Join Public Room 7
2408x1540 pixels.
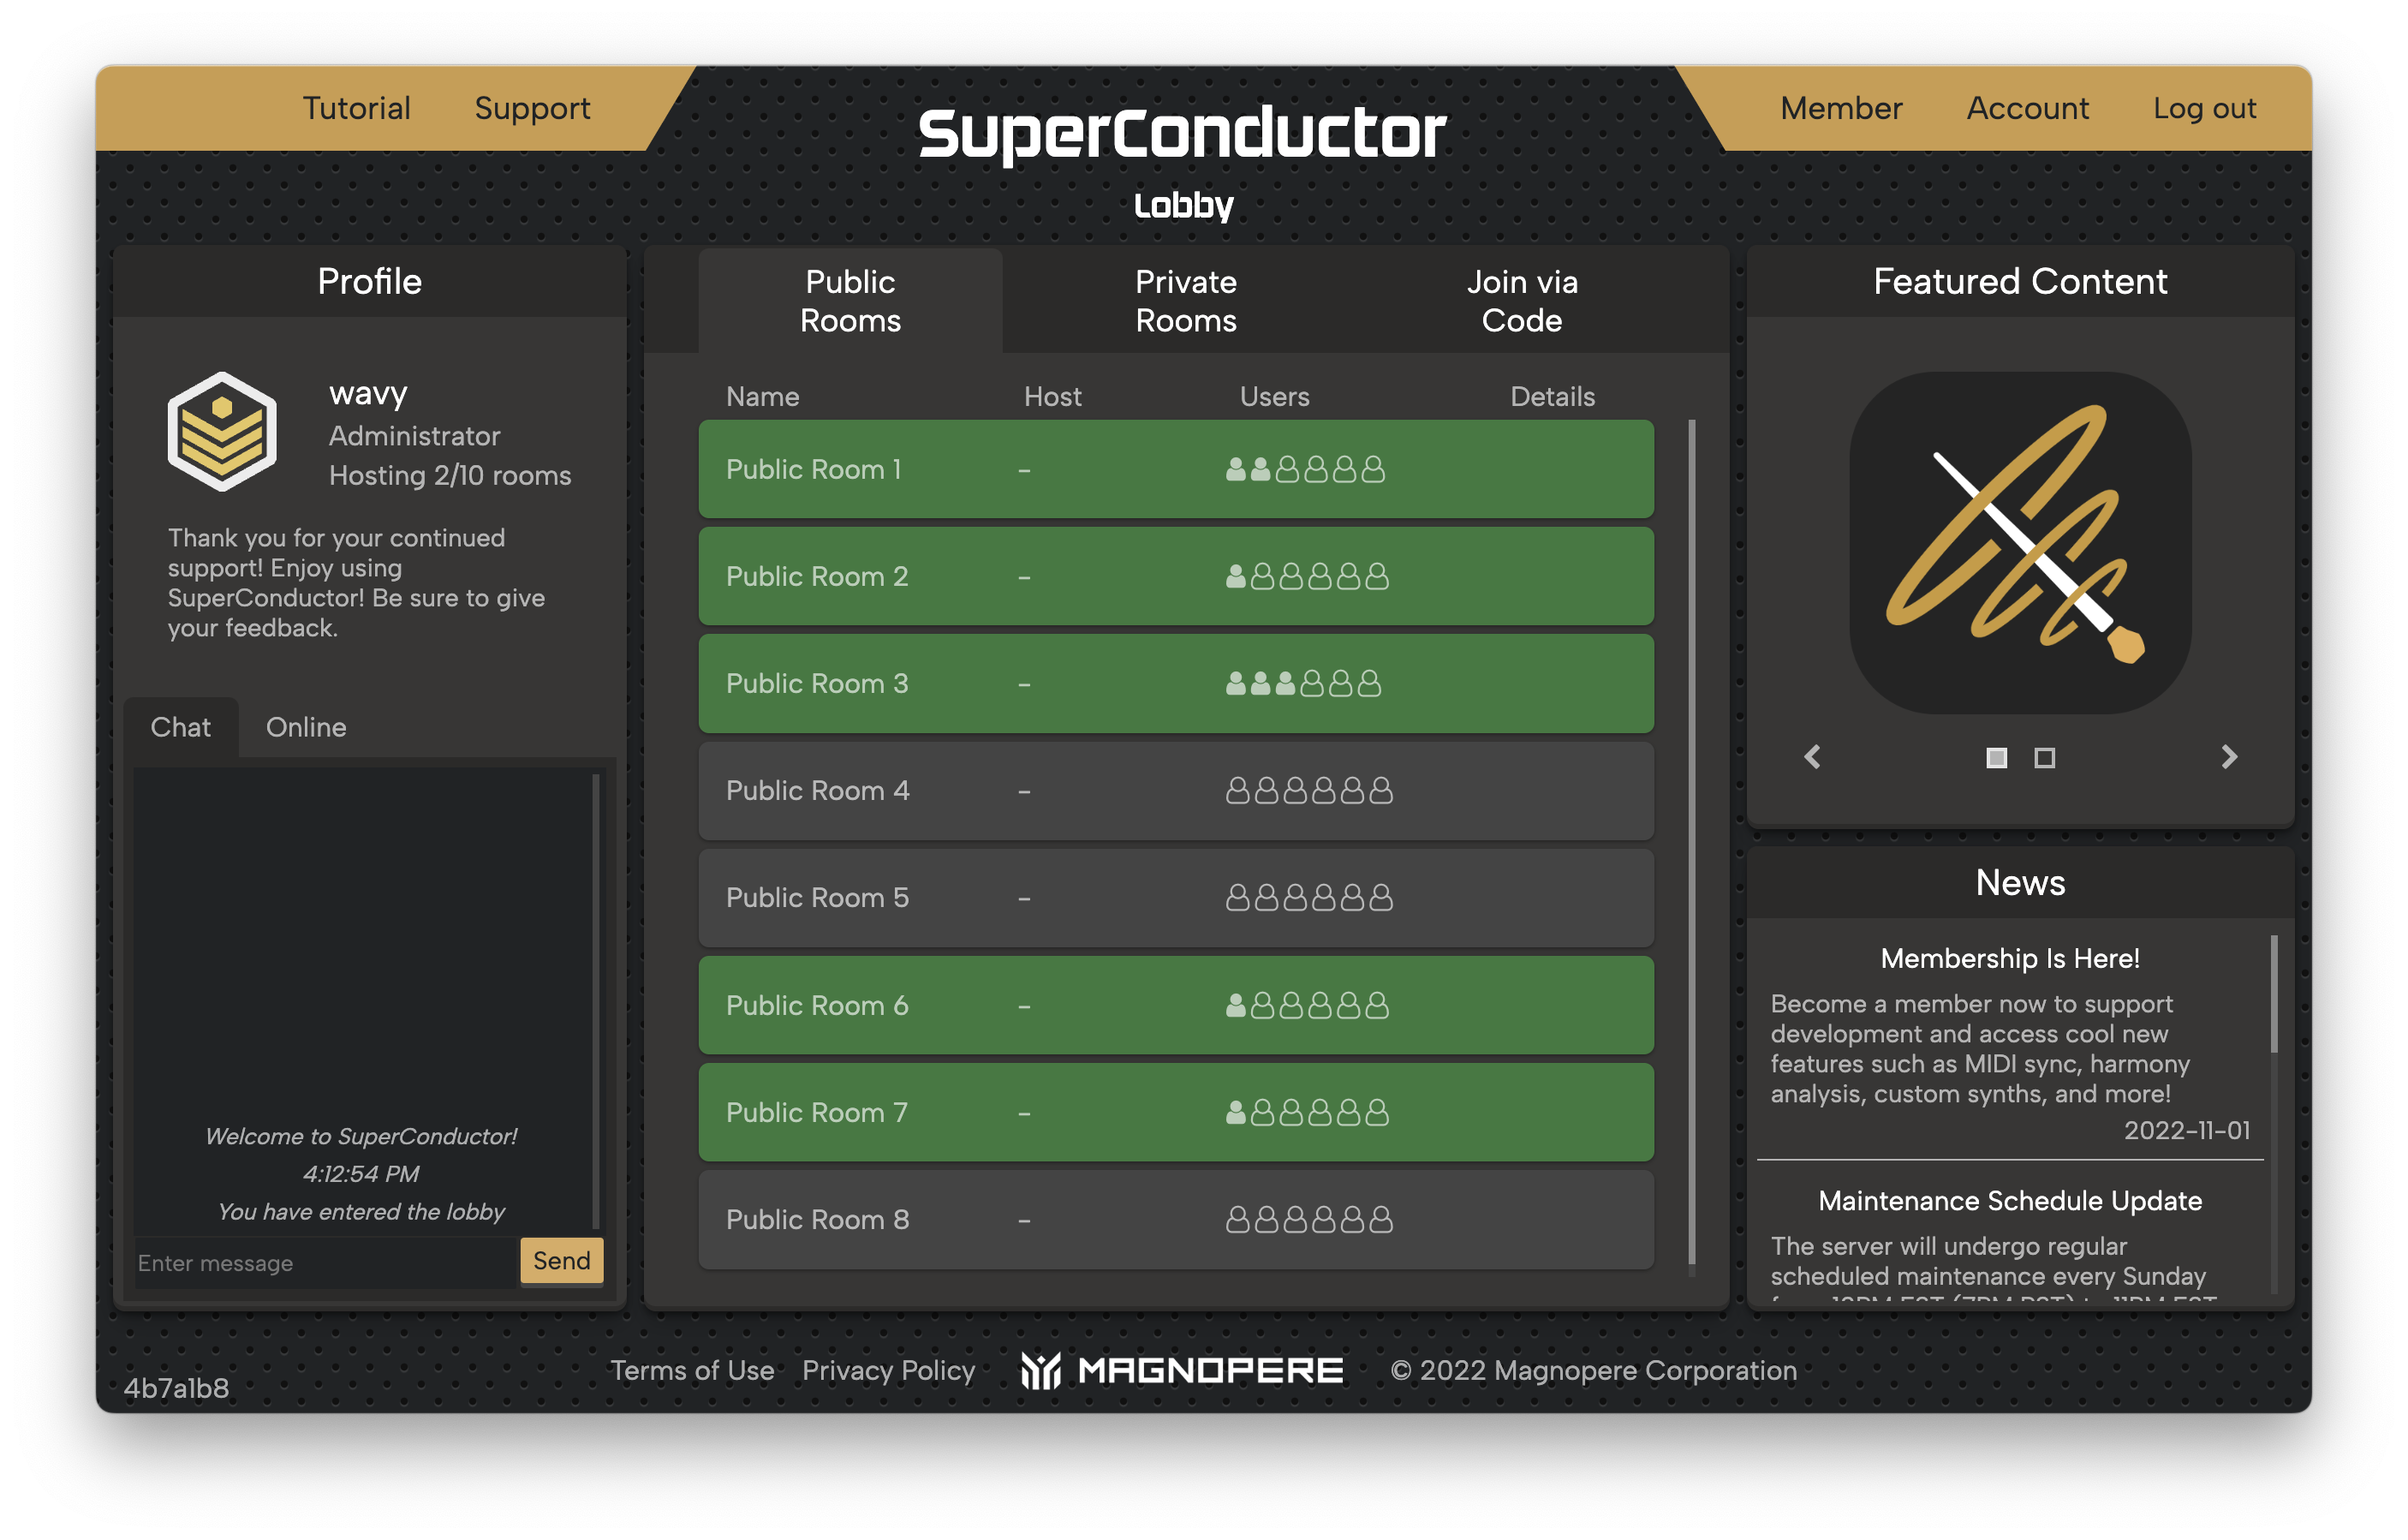tap(1176, 1112)
